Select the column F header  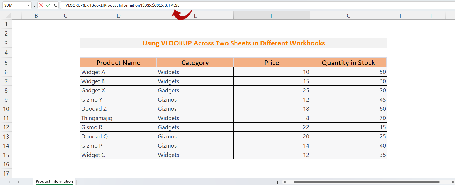pyautogui.click(x=272, y=16)
